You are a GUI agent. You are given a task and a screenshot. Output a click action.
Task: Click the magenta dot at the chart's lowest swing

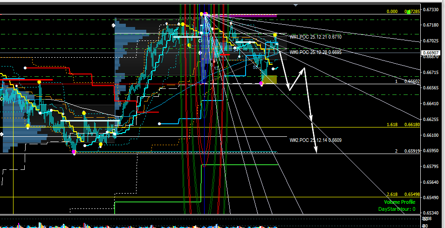(74, 152)
